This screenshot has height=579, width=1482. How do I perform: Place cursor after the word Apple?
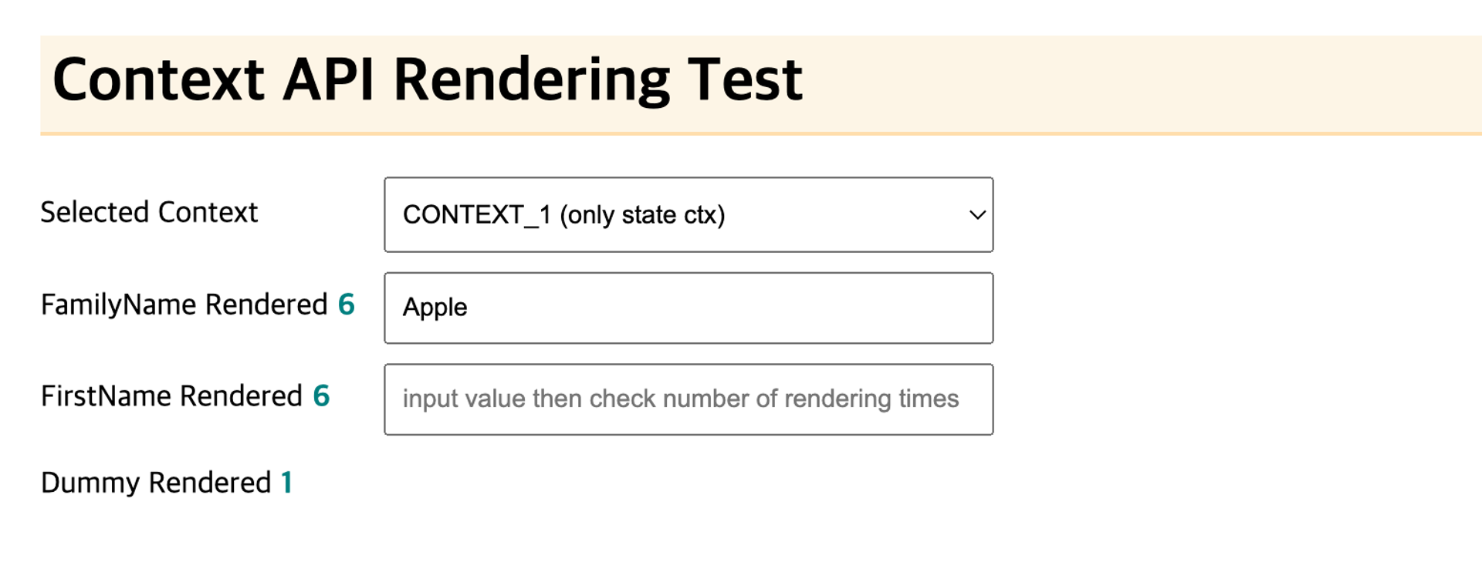pos(469,307)
